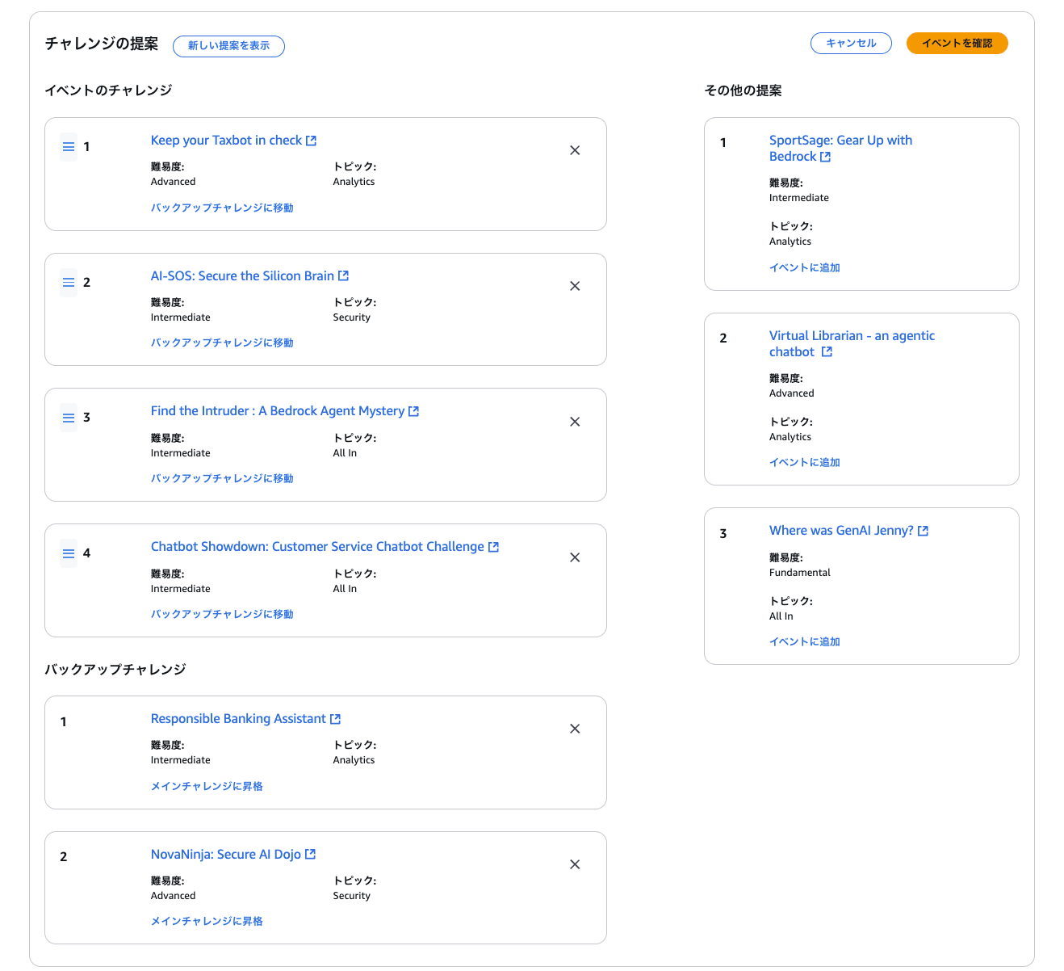Click drag handle on Chatbot Showdown card
Screen dimensions: 1064x971
coord(69,553)
